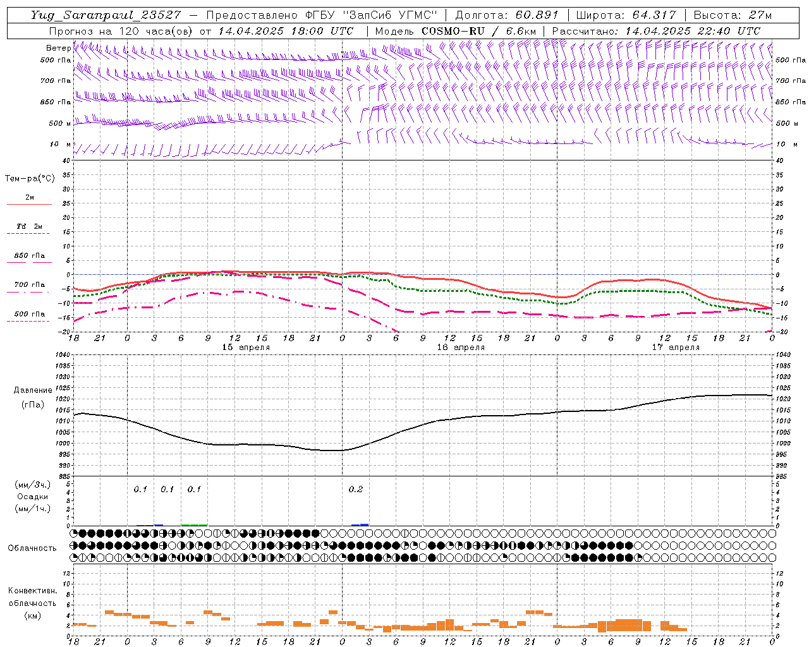Screen dimensions: 809x647
Task: Click the "Тем-ра(°C)" axis label
Action: pyautogui.click(x=30, y=179)
